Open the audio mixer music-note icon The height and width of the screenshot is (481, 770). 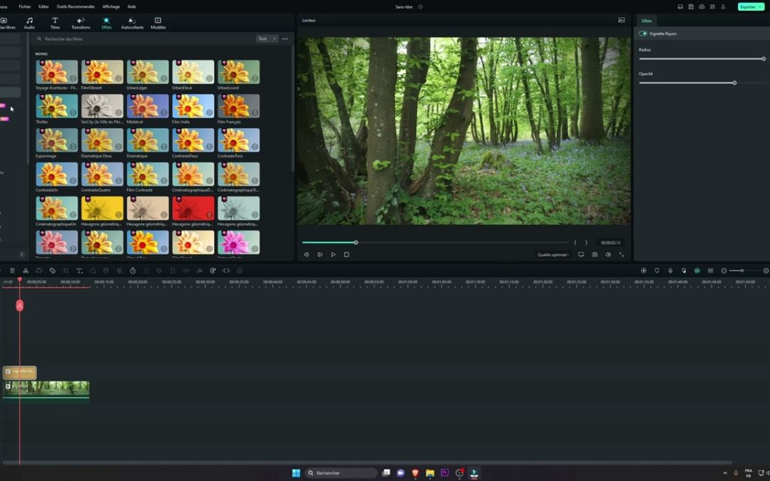tap(684, 271)
